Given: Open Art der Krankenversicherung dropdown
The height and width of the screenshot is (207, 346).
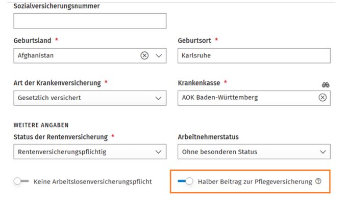Looking at the screenshot, I should tap(90, 98).
